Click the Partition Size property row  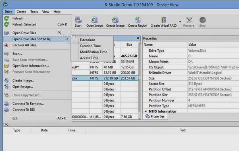click(191, 95)
